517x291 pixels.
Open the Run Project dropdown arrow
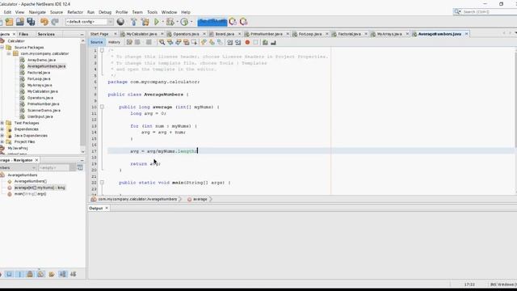(x=162, y=22)
